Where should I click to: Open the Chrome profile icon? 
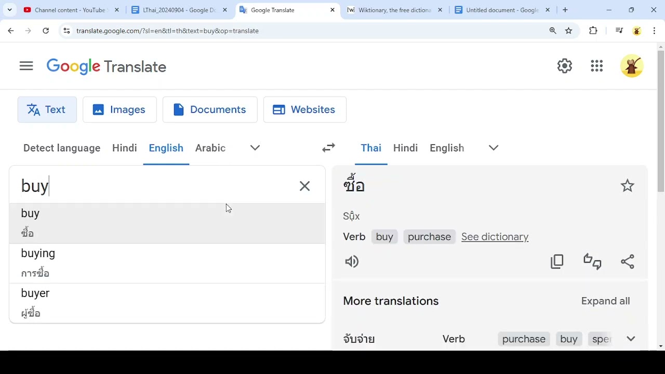[637, 31]
